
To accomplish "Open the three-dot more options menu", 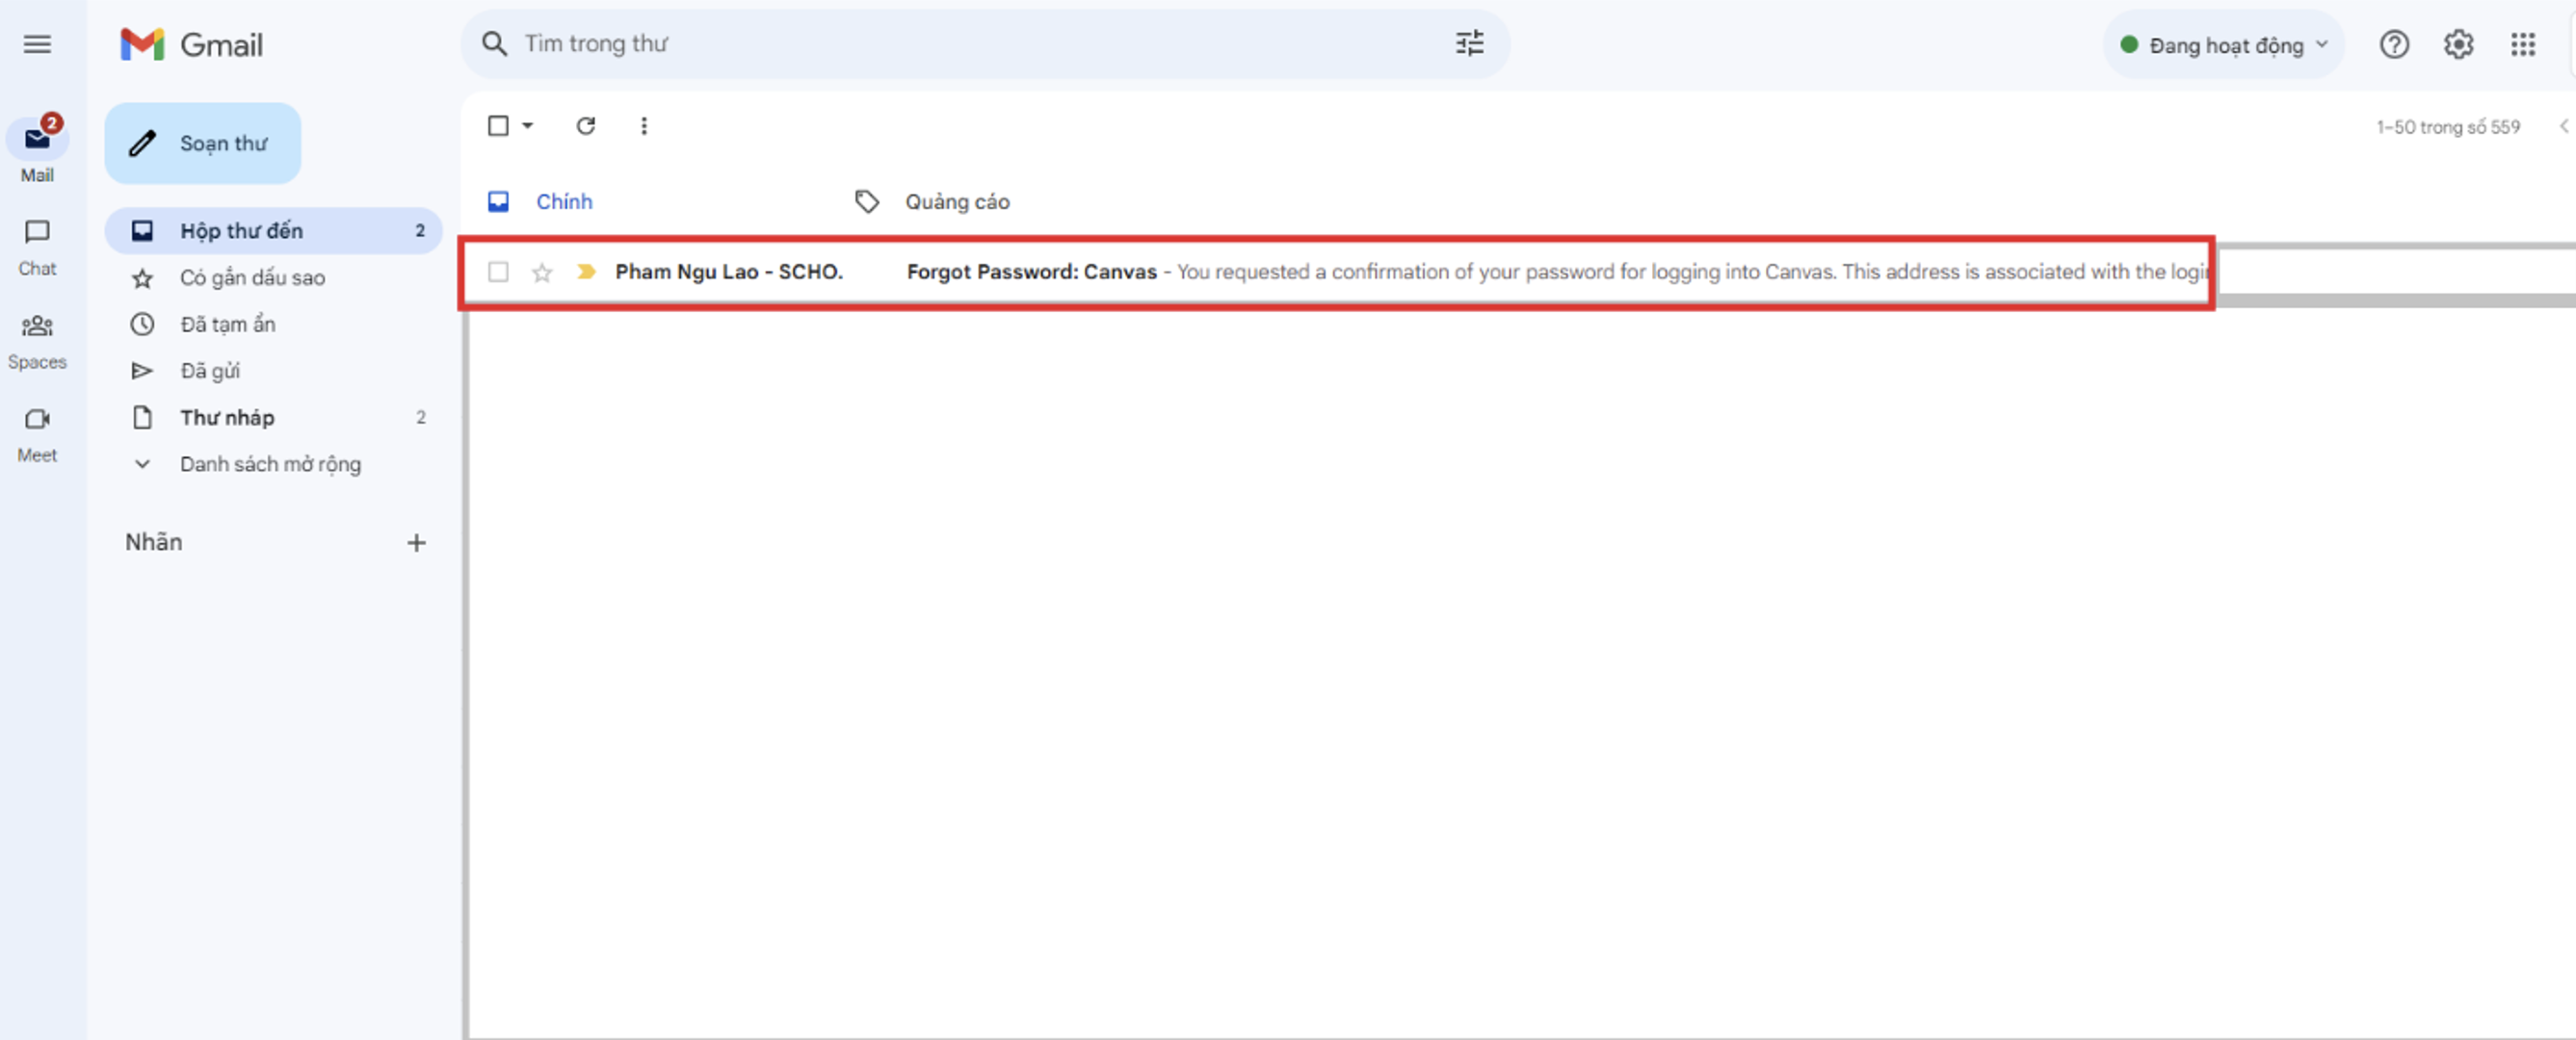I will [644, 126].
